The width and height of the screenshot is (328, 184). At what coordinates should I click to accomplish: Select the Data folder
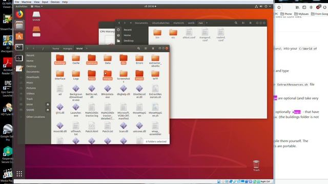click(x=108, y=59)
